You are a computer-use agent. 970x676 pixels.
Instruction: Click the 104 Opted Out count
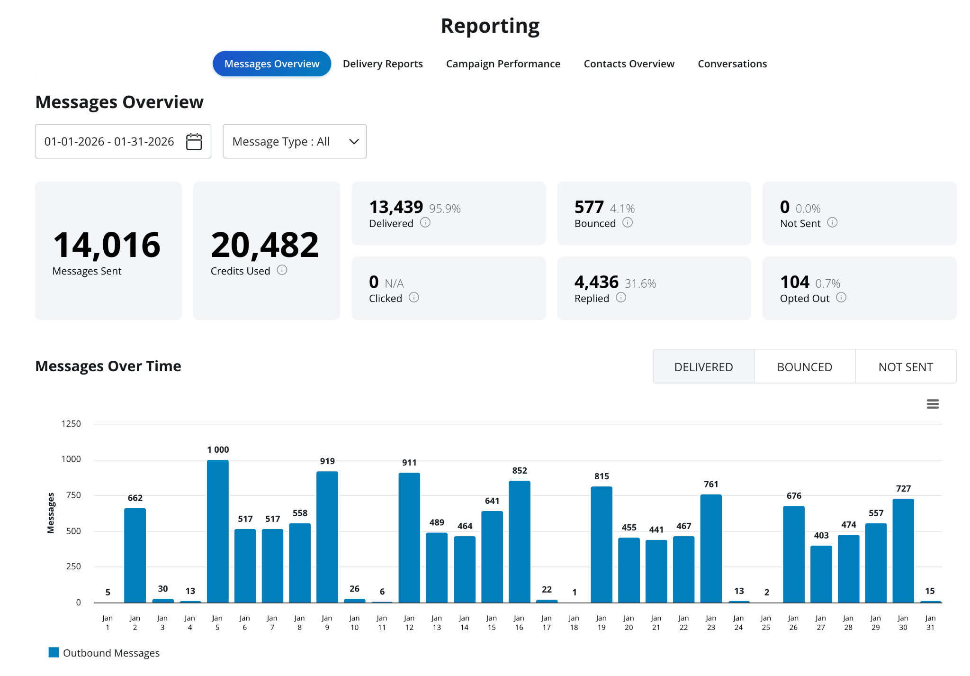click(795, 282)
